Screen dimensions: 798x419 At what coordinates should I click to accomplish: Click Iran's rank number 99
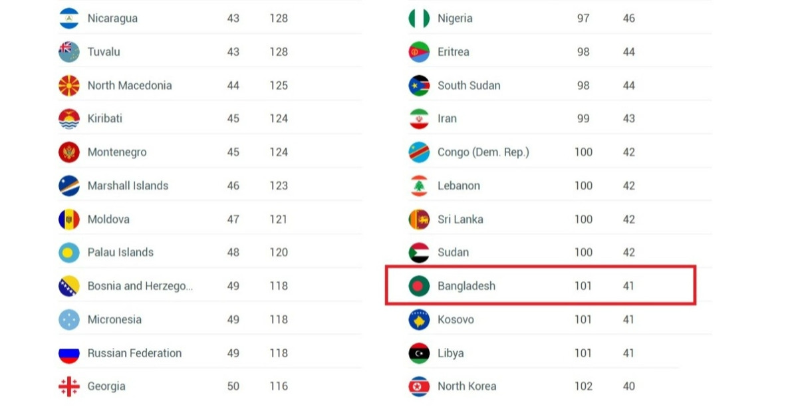point(583,119)
